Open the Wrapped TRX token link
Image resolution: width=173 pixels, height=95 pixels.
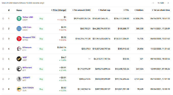29,37
